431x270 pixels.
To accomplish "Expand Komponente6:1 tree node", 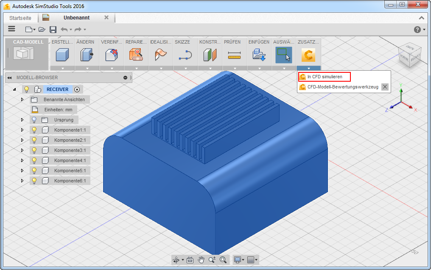I will coord(22,181).
